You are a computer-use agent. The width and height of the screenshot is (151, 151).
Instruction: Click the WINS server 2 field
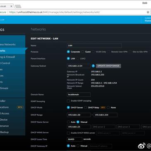click(x=133, y=133)
